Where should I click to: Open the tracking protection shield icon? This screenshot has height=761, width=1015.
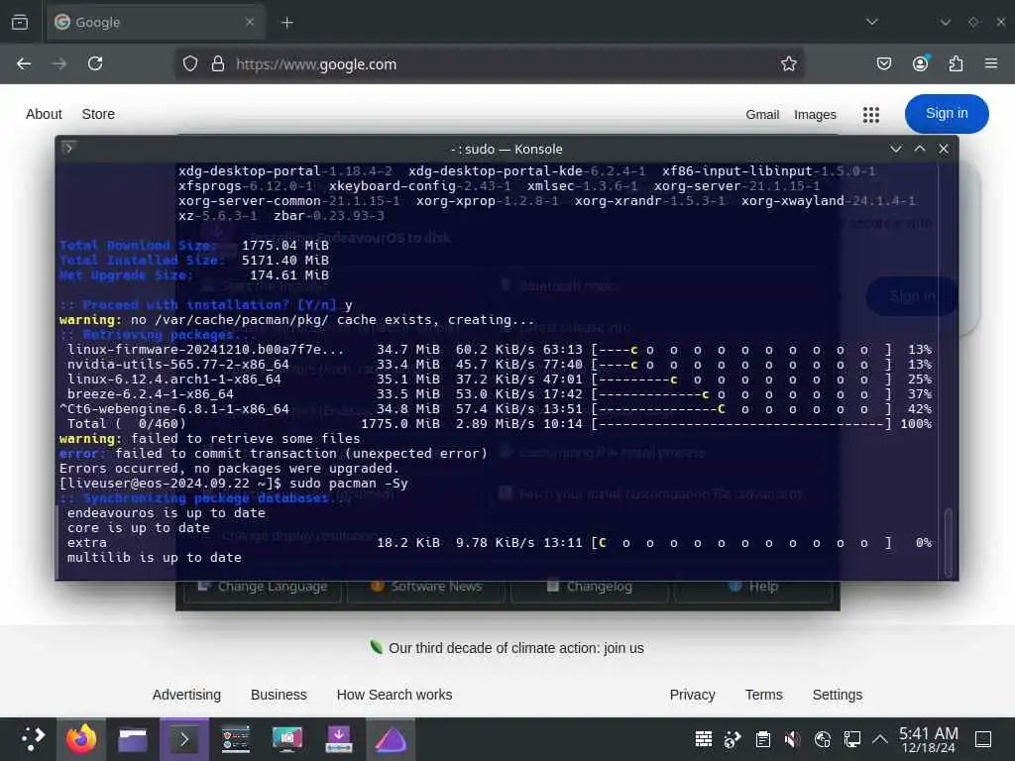189,63
